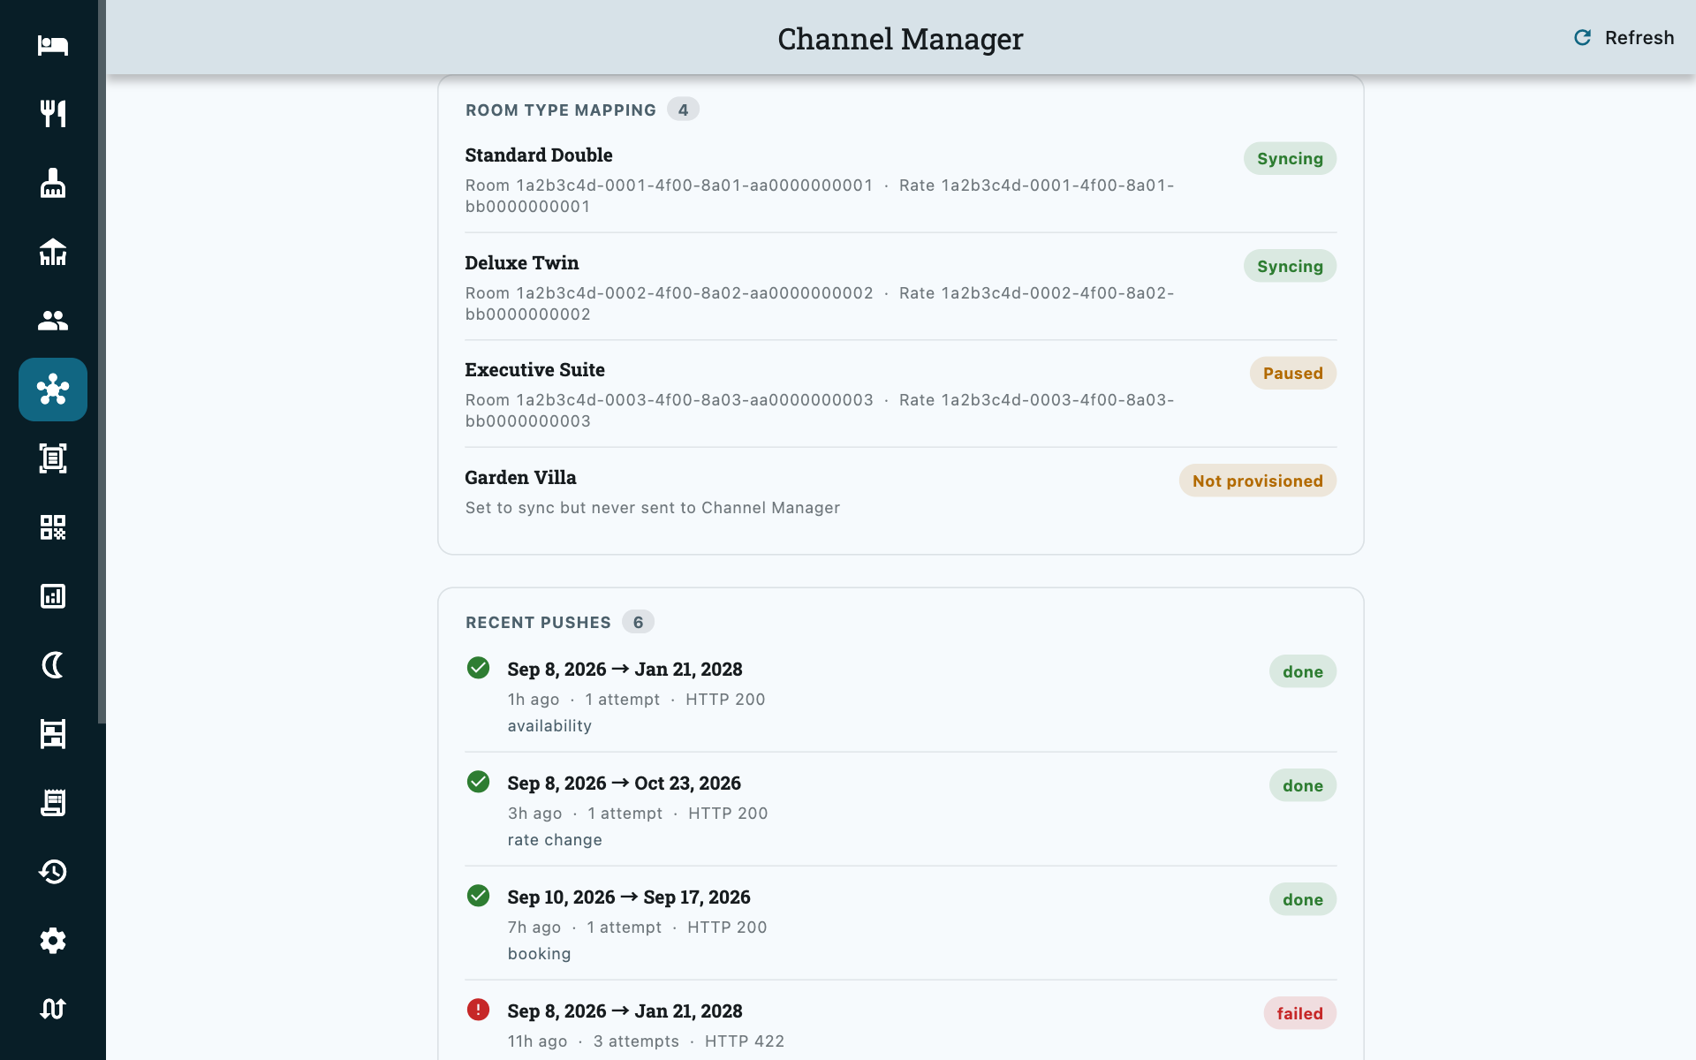The image size is (1696, 1060).
Task: Open the History clock icon
Action: click(53, 872)
